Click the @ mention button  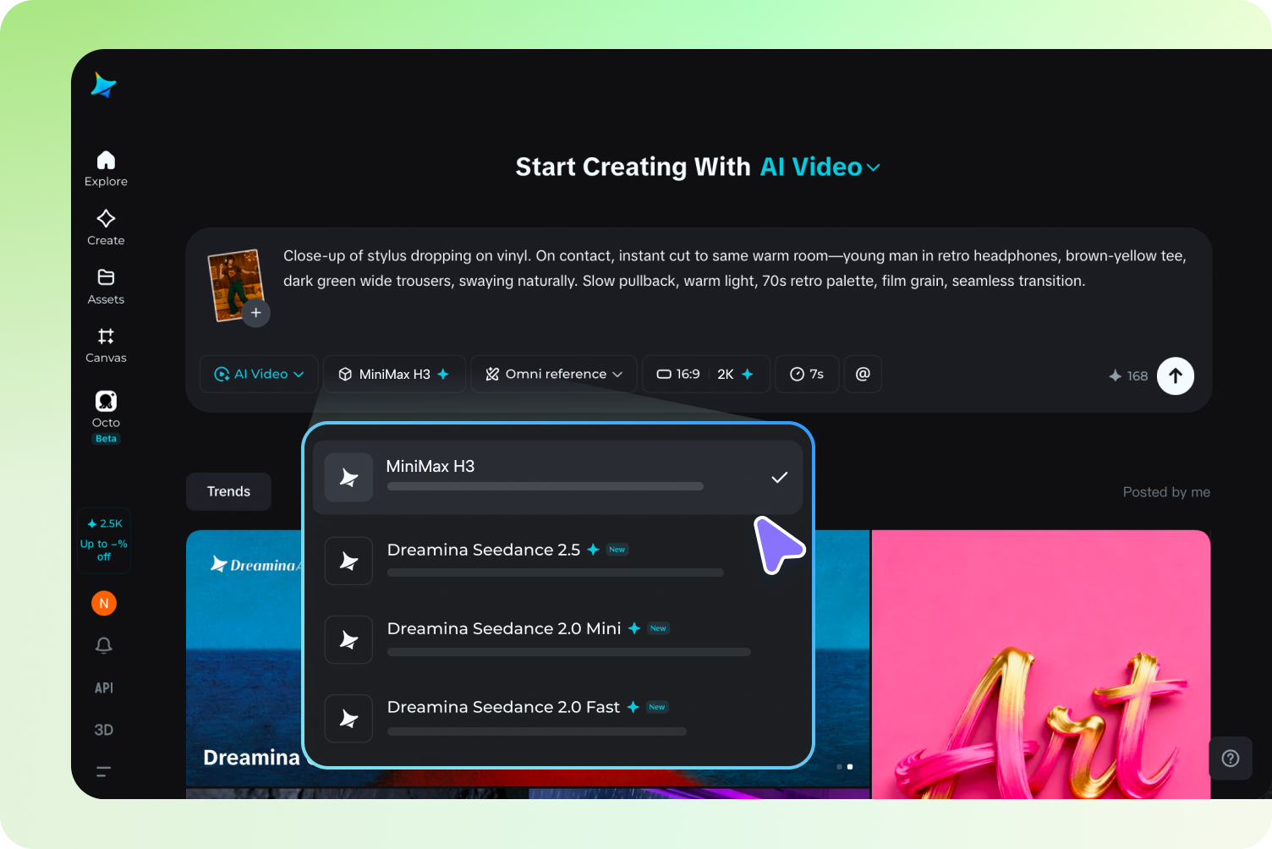(x=863, y=374)
